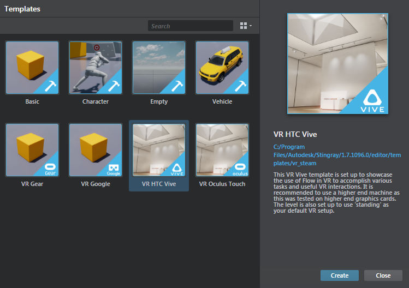Pick the Vehicle template with yellow taxi
This screenshot has height=288, width=409.
pyautogui.click(x=222, y=68)
